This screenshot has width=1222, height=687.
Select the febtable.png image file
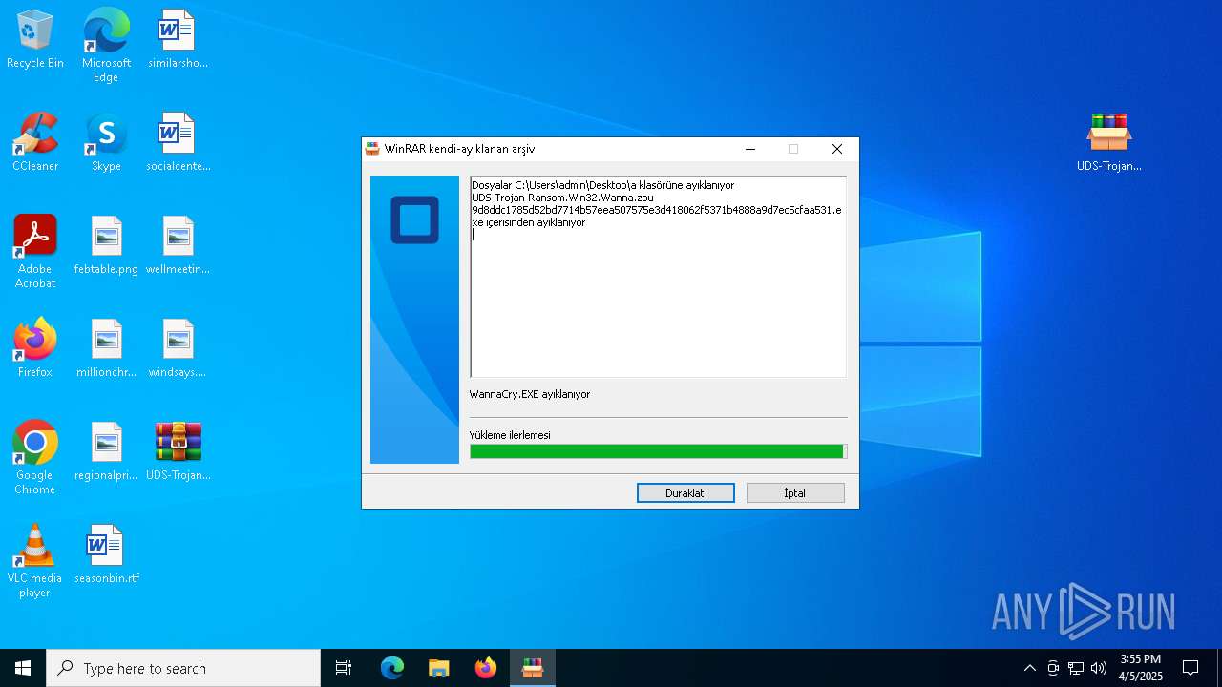point(106,246)
